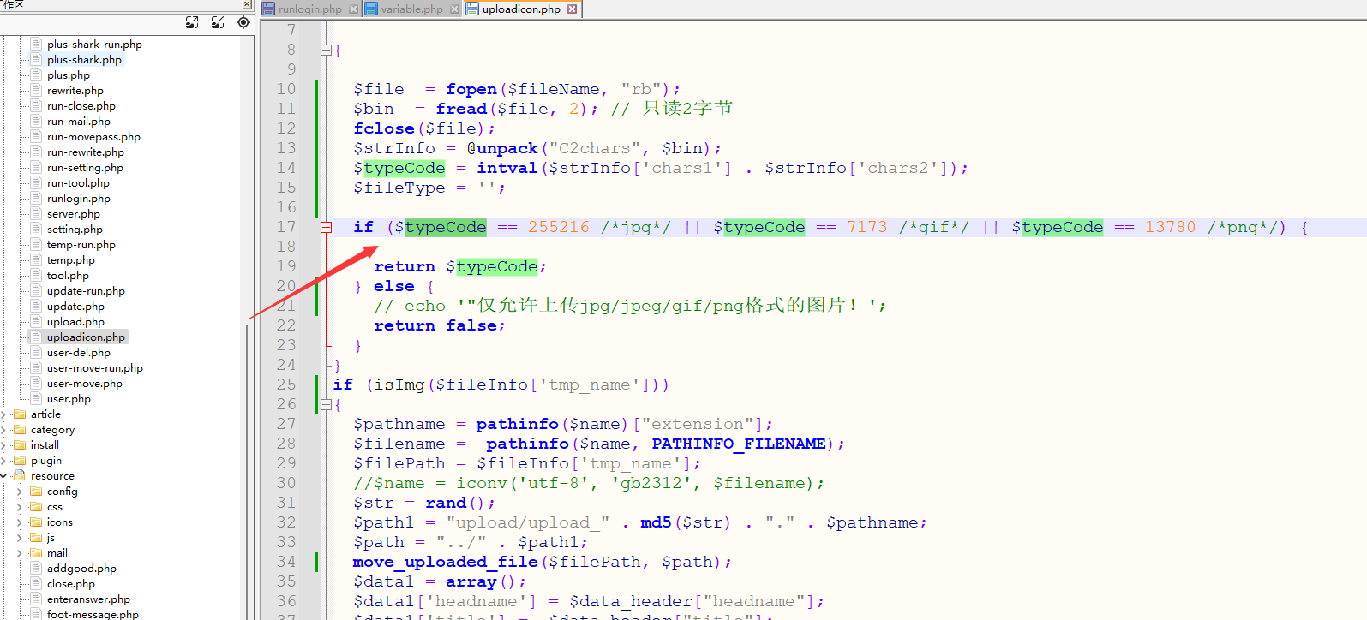The height and width of the screenshot is (620, 1367).
Task: Click the locate current file icon
Action: [243, 22]
